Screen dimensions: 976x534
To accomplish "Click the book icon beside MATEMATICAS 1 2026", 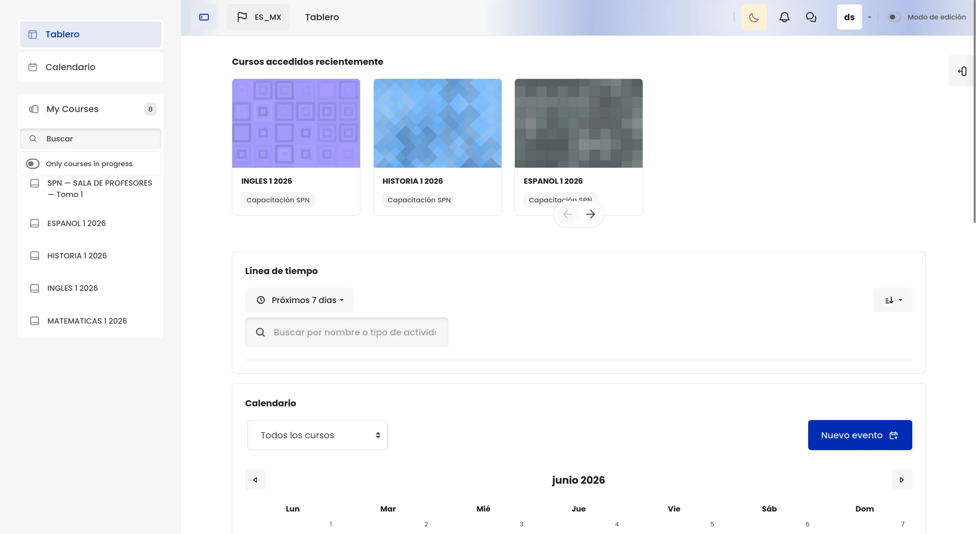I will click(35, 321).
